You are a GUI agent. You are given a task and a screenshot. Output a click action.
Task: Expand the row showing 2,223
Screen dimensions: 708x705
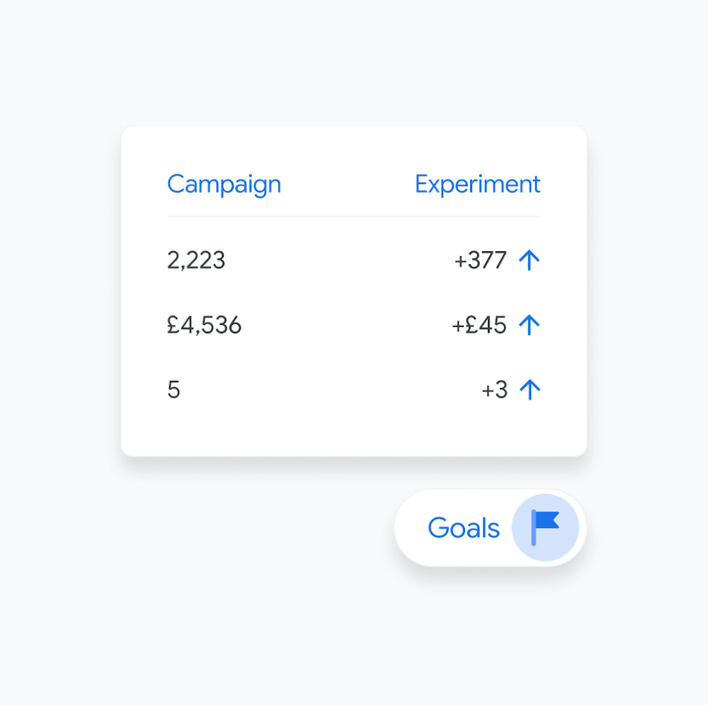[195, 260]
